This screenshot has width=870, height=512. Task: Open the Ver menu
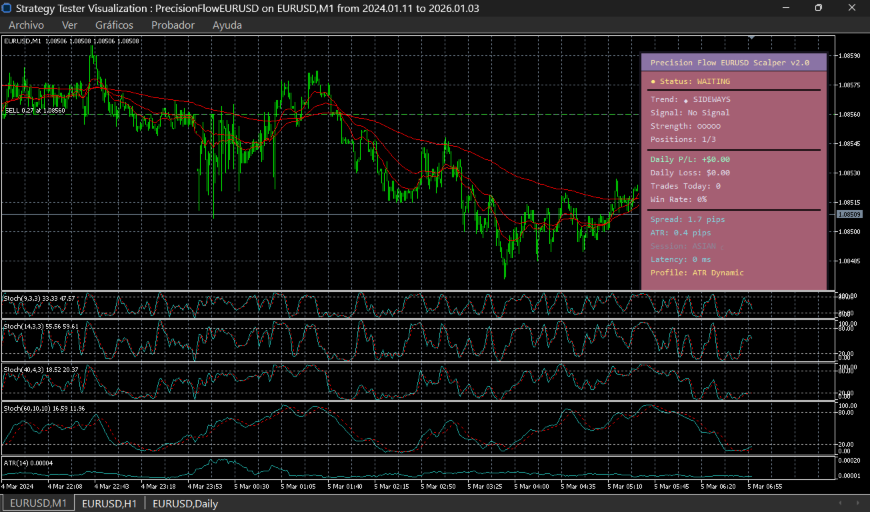coord(69,25)
